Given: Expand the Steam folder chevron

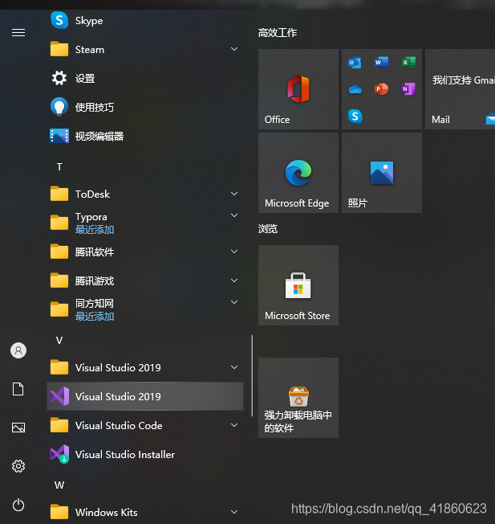Looking at the screenshot, I should click(234, 49).
